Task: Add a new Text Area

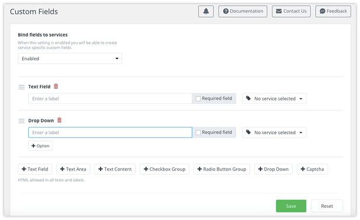Action: click(73, 169)
